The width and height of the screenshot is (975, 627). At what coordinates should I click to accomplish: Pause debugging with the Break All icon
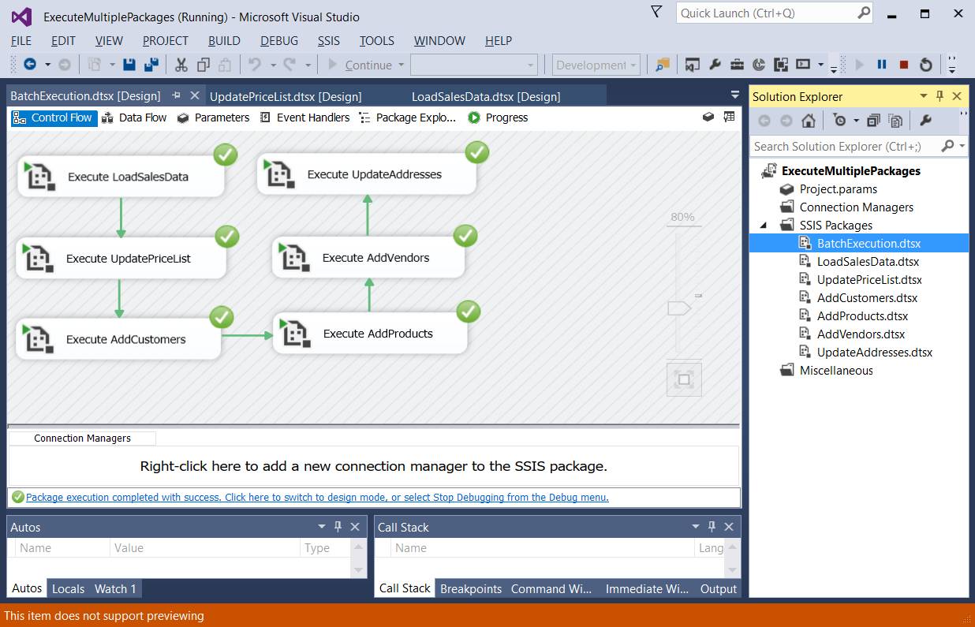click(882, 65)
